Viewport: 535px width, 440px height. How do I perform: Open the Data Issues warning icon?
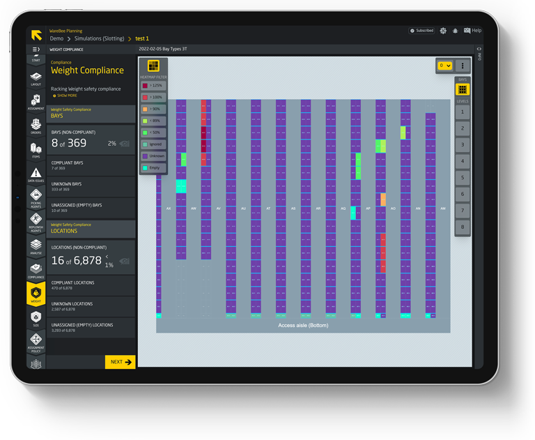click(36, 174)
